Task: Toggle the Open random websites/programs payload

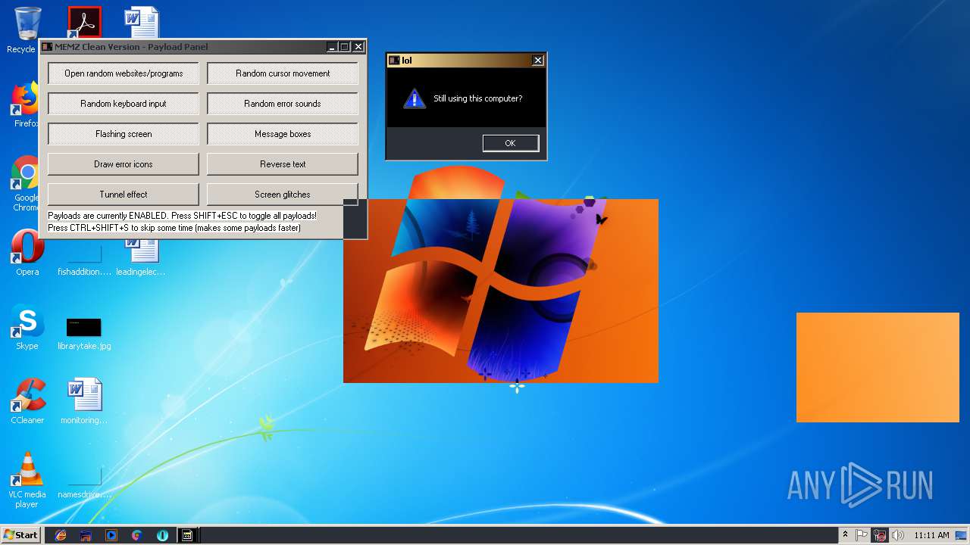Action: coord(124,73)
